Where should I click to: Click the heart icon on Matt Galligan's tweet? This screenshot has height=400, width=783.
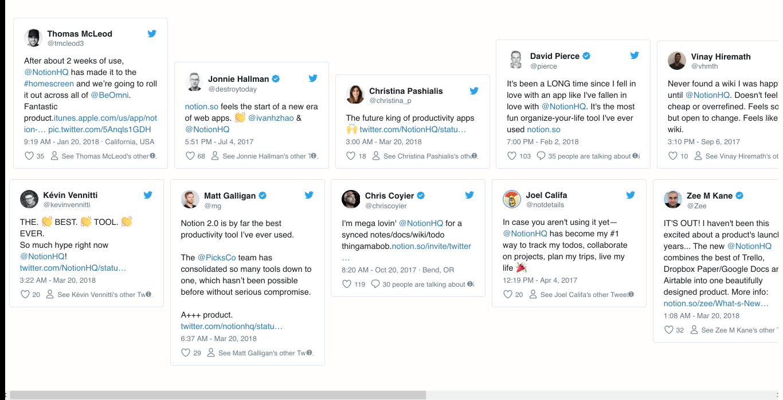click(186, 353)
